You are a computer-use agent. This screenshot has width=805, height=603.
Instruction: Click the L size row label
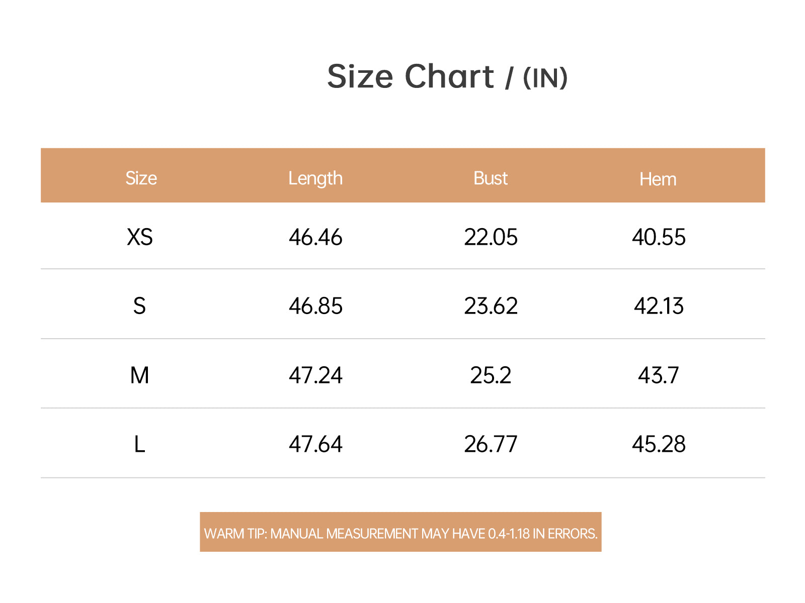pyautogui.click(x=139, y=444)
